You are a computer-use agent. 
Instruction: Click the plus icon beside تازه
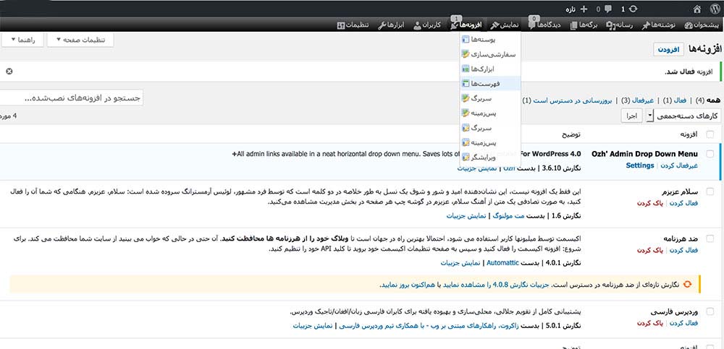pos(584,9)
